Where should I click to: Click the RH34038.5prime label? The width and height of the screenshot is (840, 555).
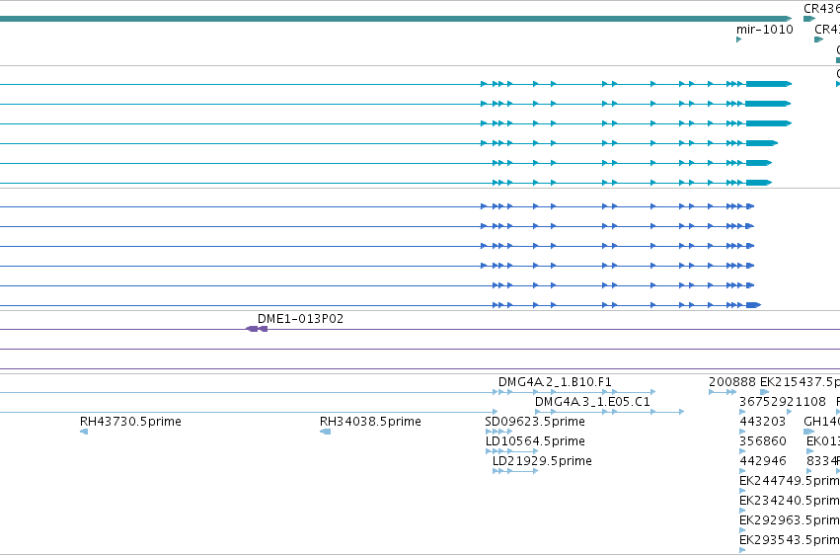370,422
